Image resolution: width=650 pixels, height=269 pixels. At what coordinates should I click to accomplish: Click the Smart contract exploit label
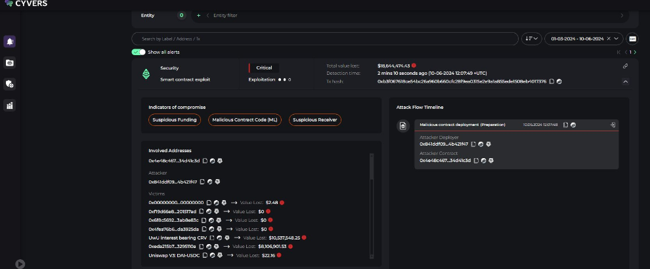185,79
